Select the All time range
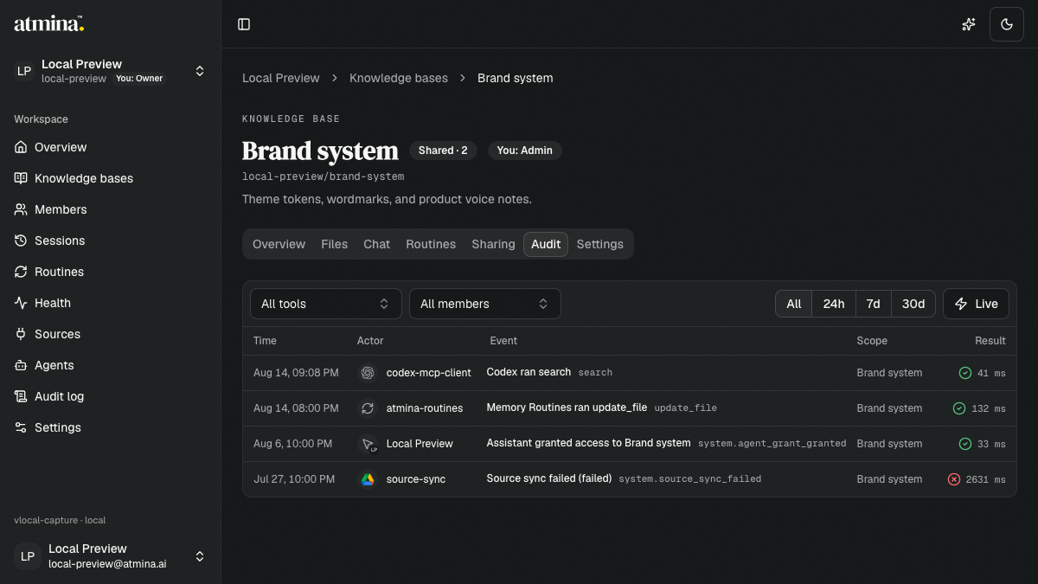The image size is (1038, 584). pos(794,304)
